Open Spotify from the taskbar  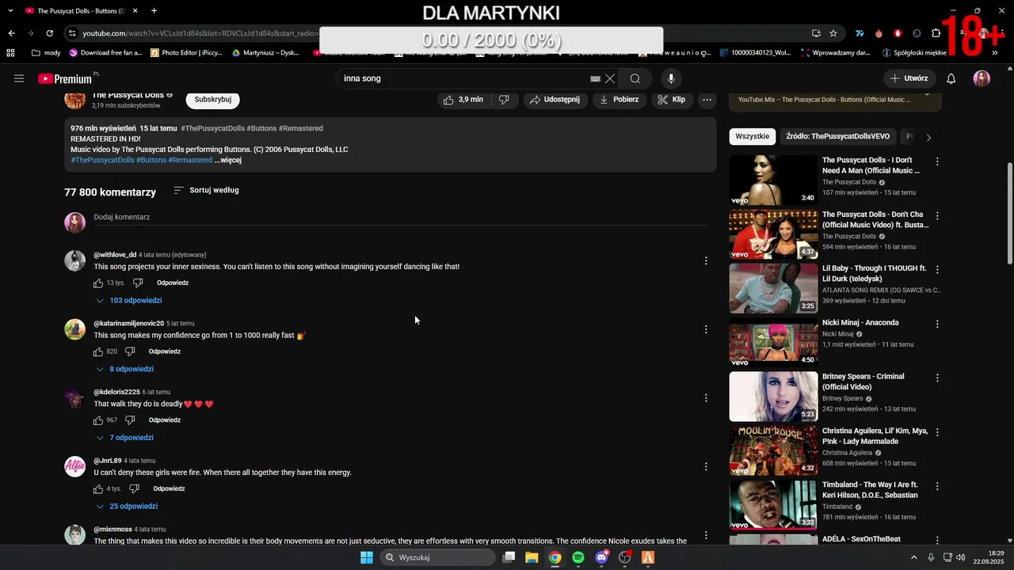tap(578, 557)
